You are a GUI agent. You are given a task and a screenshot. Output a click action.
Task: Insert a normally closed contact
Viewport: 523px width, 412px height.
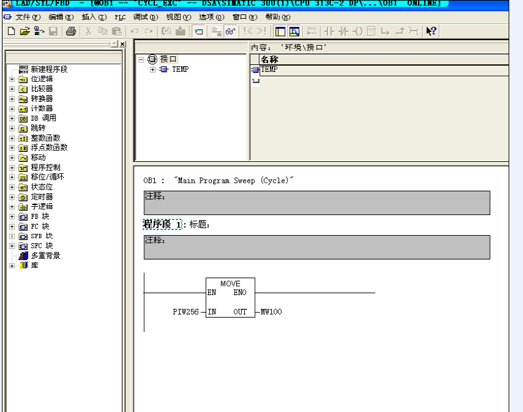[343, 31]
